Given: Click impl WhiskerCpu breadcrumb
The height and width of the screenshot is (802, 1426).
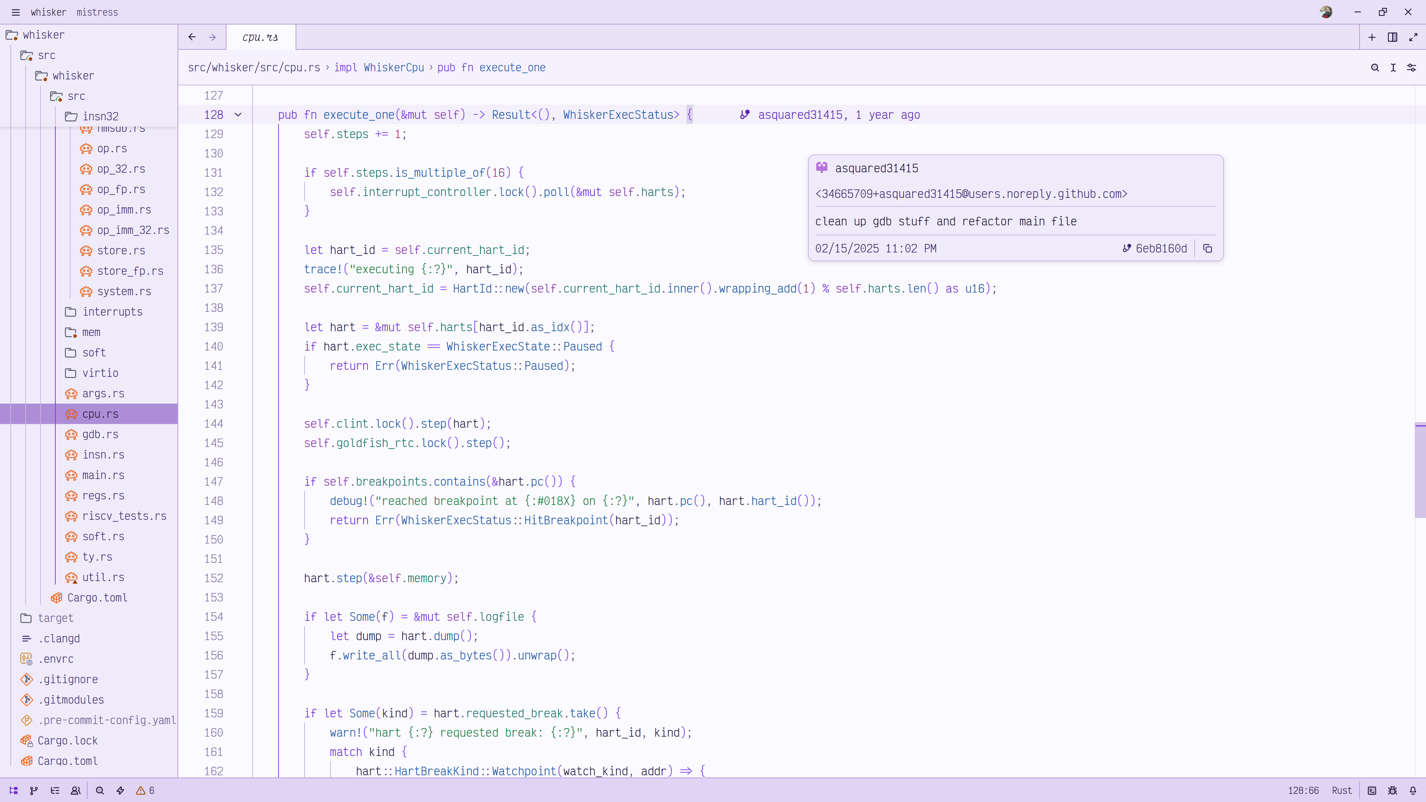Looking at the screenshot, I should [379, 68].
